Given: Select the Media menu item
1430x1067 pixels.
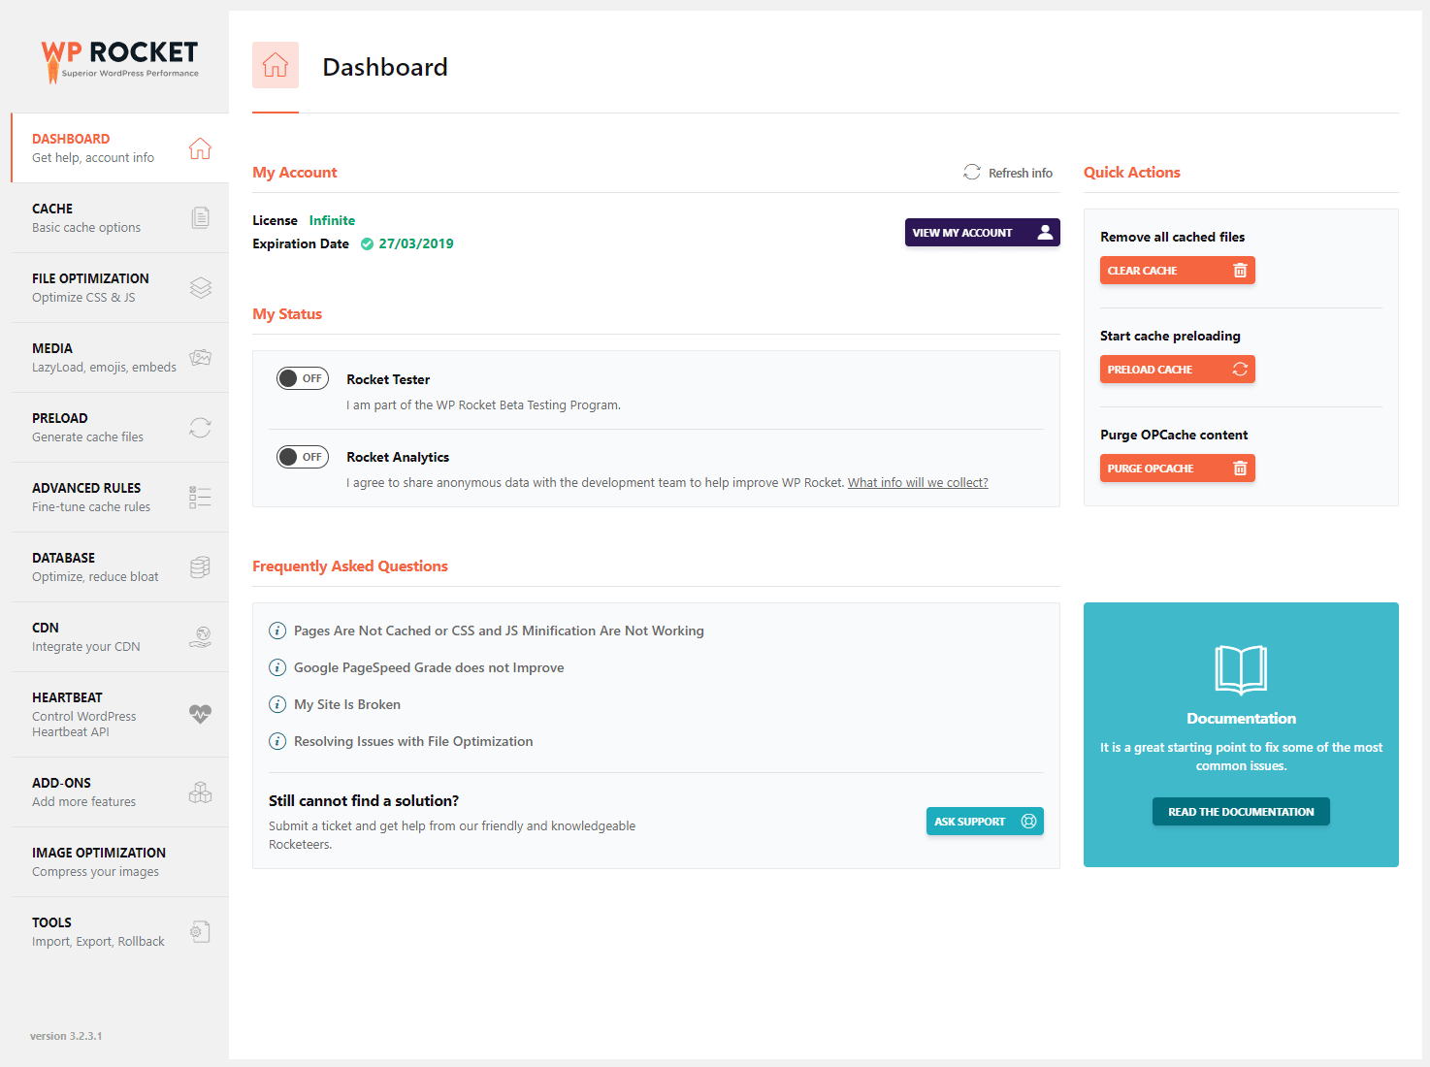Looking at the screenshot, I should [x=120, y=357].
